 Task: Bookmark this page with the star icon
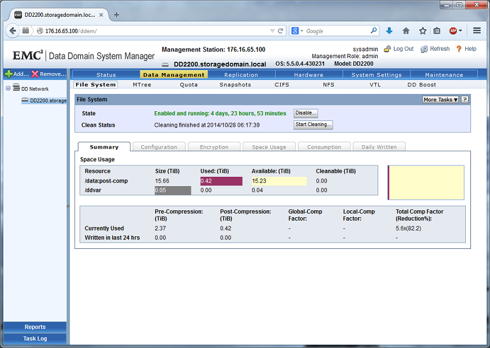pos(423,31)
